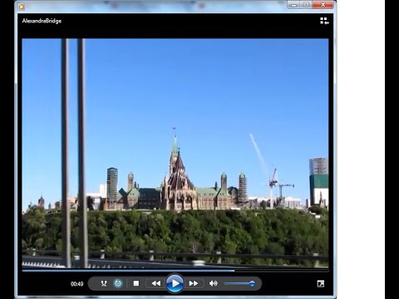Turn shuffle on with the crossed-arrows icon

(x=104, y=283)
